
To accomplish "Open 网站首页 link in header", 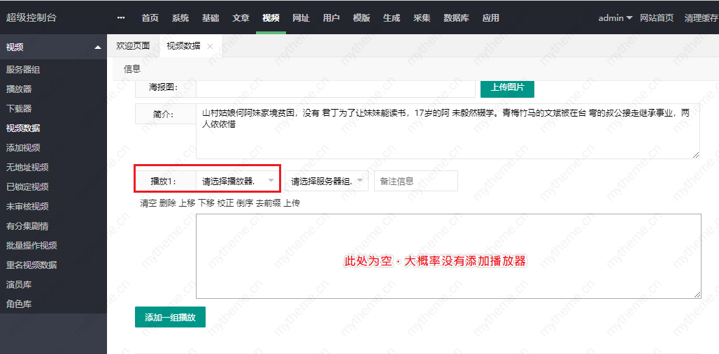I will [657, 17].
